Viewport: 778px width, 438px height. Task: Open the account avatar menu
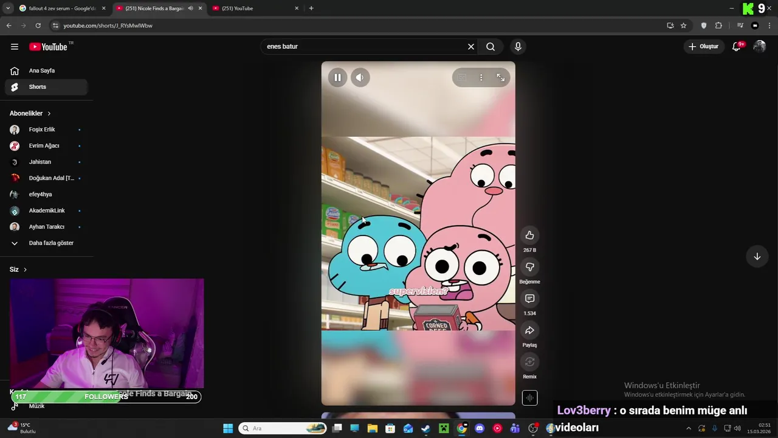click(x=759, y=46)
